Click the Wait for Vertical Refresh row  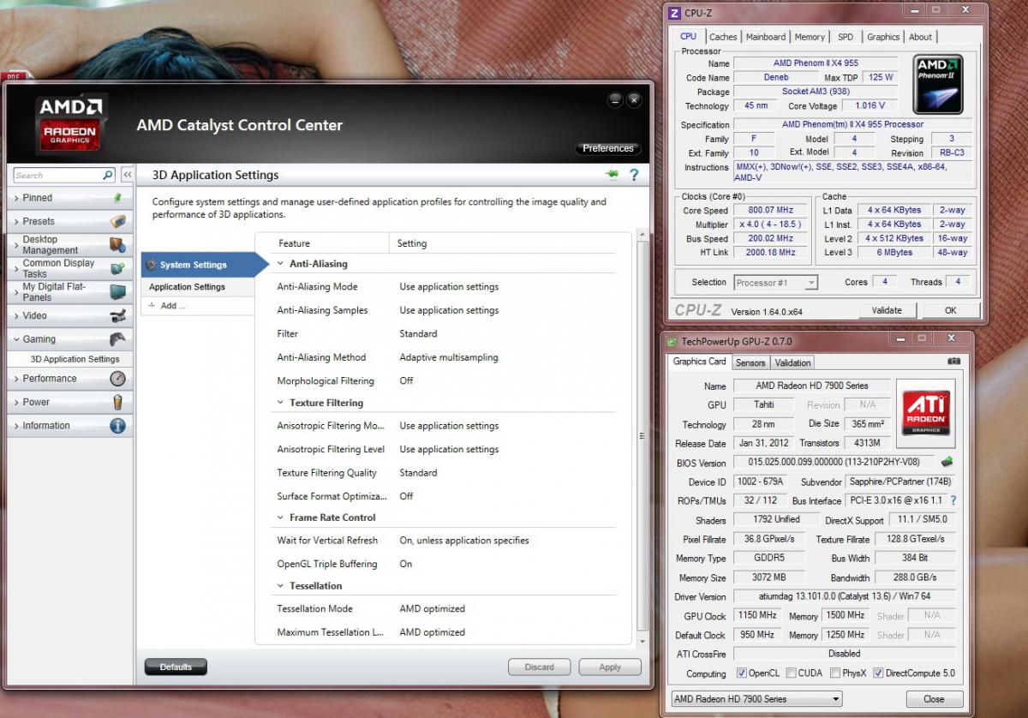point(445,541)
